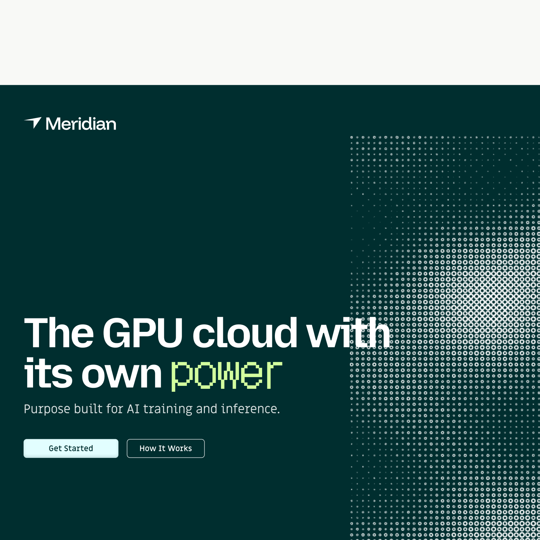This screenshot has height=540, width=540.
Task: Click the headline "The GPU cloud with"
Action: (x=207, y=333)
